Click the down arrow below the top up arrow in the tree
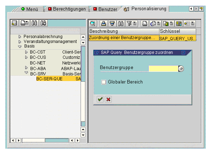The height and width of the screenshot is (155, 211). point(83,43)
